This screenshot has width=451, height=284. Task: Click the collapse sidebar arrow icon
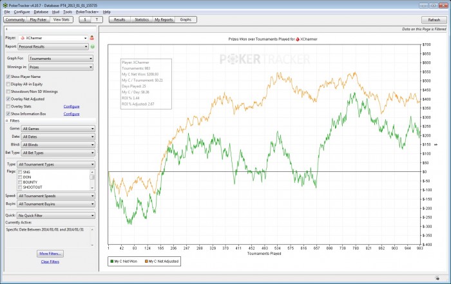[x=6, y=29]
